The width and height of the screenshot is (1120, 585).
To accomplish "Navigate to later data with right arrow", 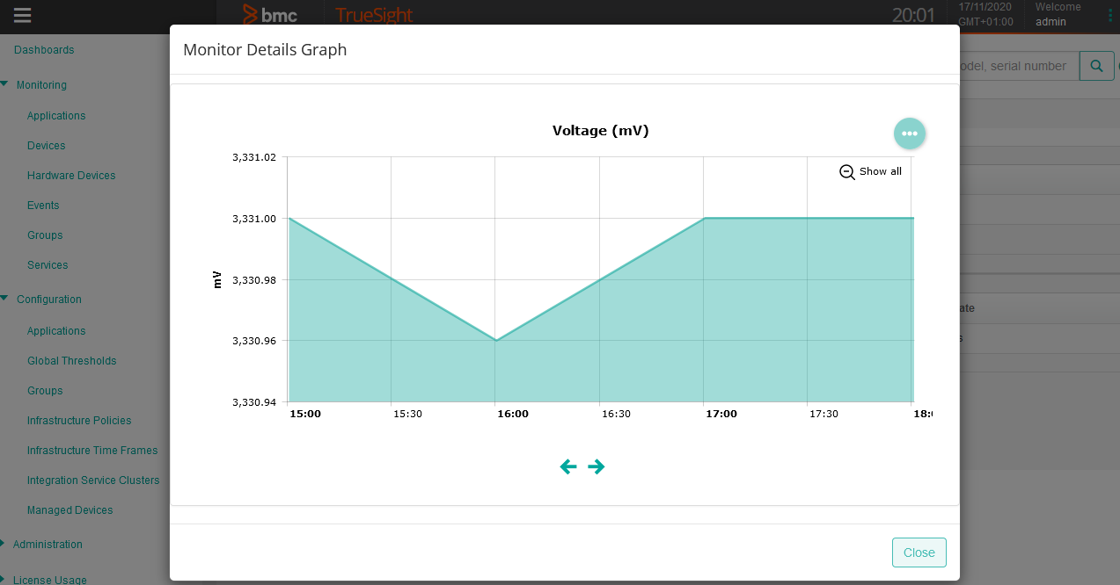I will click(x=597, y=466).
